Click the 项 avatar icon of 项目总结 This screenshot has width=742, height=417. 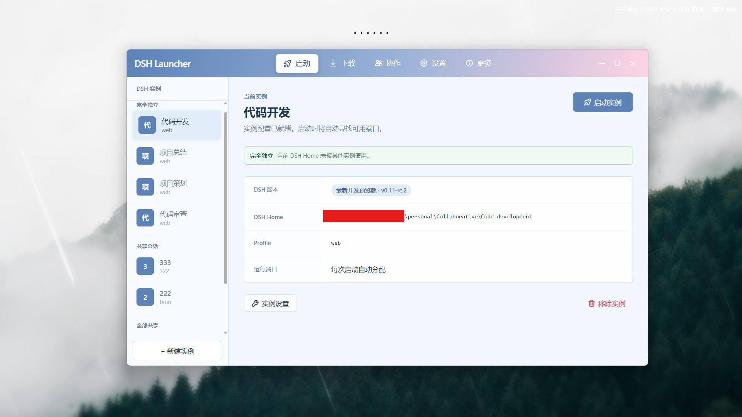145,156
